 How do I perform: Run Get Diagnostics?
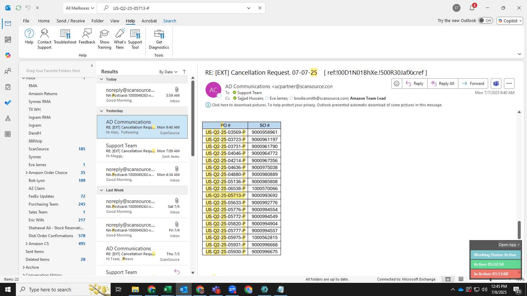pos(159,39)
